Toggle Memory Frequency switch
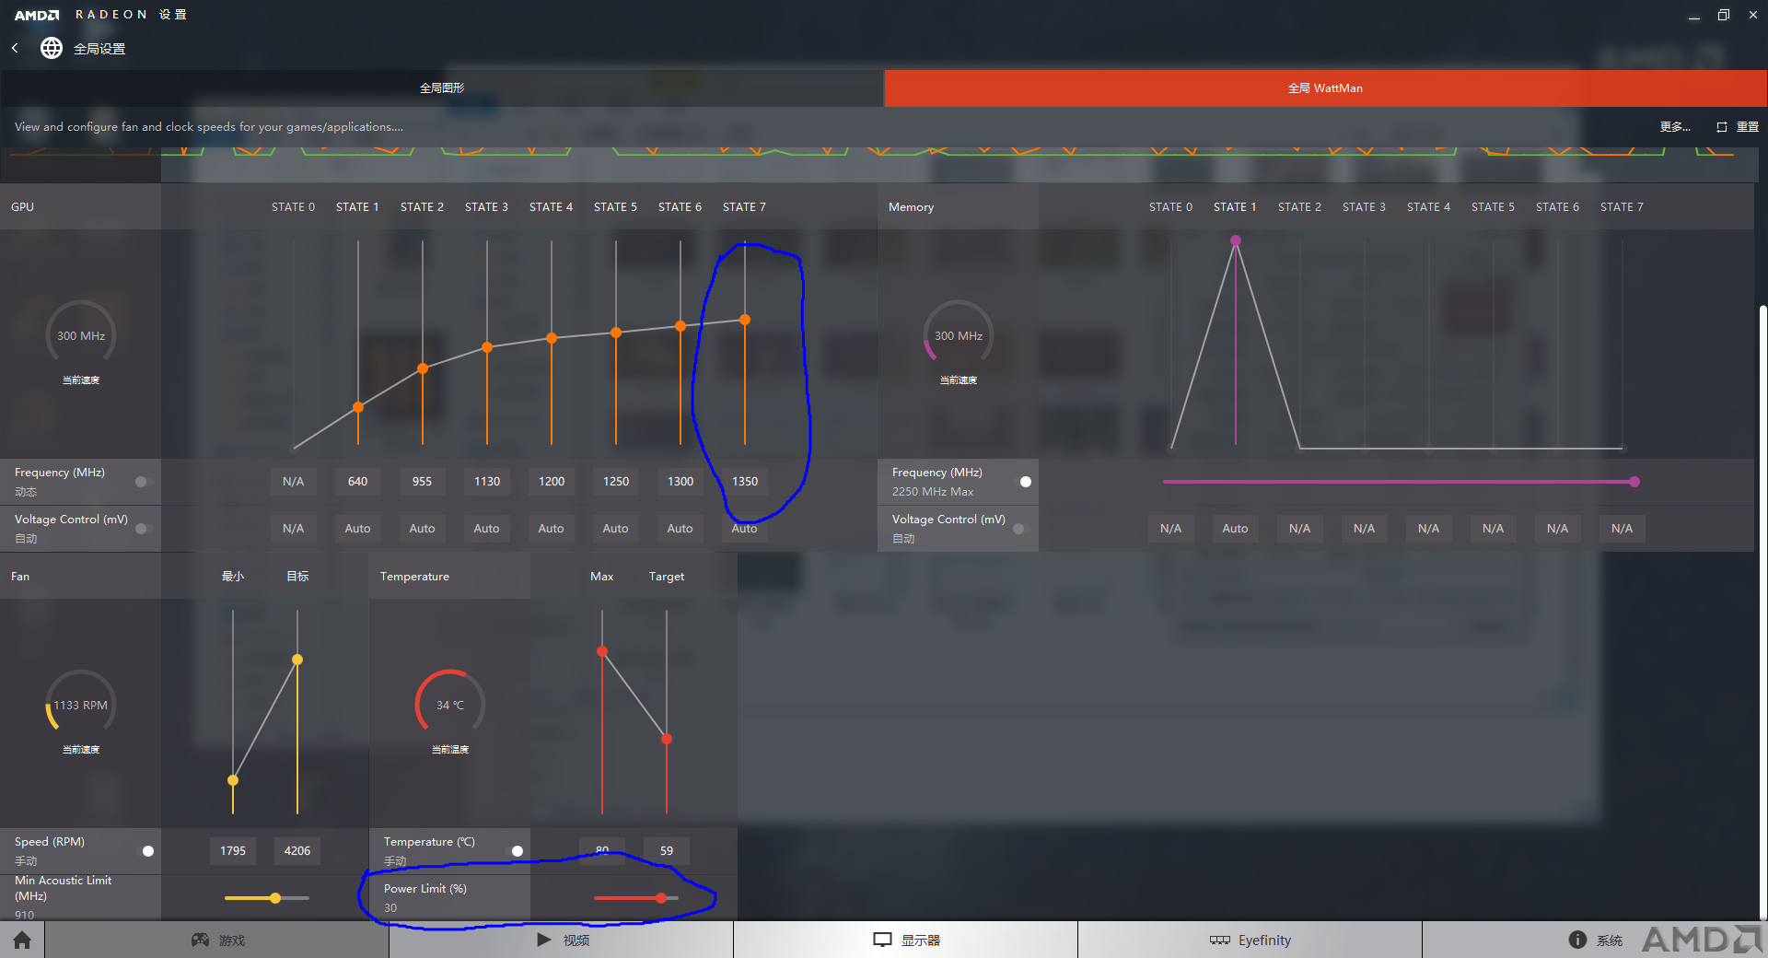The width and height of the screenshot is (1768, 958). click(1022, 482)
